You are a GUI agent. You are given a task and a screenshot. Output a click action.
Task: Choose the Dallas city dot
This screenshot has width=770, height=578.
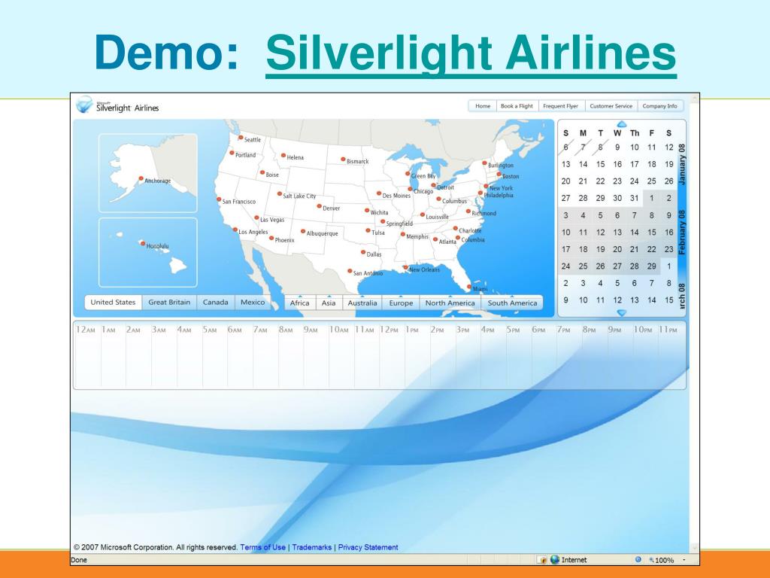(363, 253)
